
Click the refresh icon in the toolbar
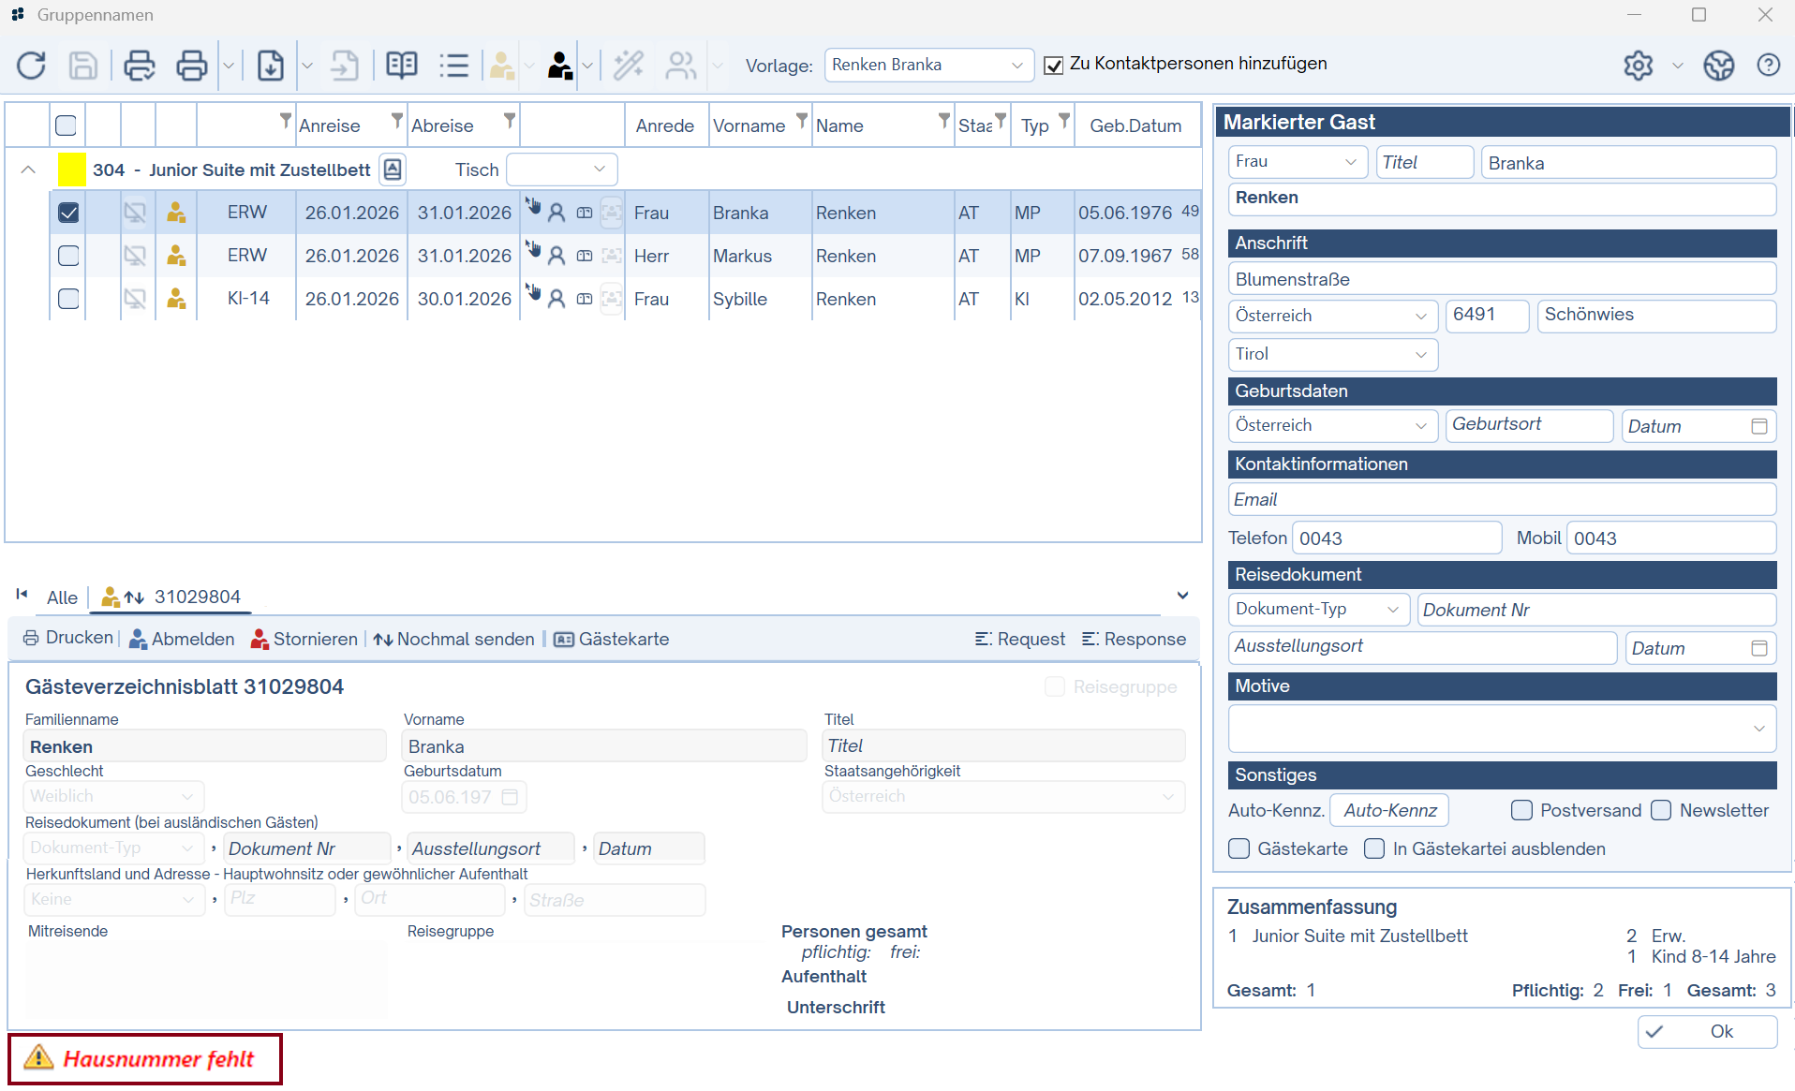click(32, 66)
